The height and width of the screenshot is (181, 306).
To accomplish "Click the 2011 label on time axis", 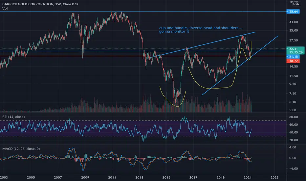I will (112, 177).
